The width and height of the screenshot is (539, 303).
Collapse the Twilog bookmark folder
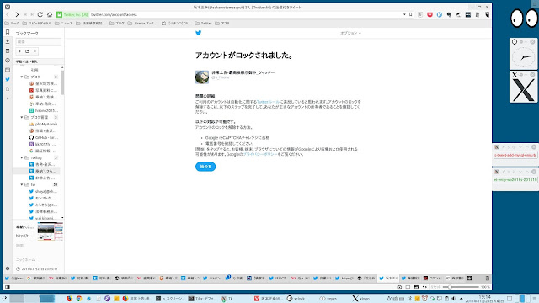tap(22, 157)
